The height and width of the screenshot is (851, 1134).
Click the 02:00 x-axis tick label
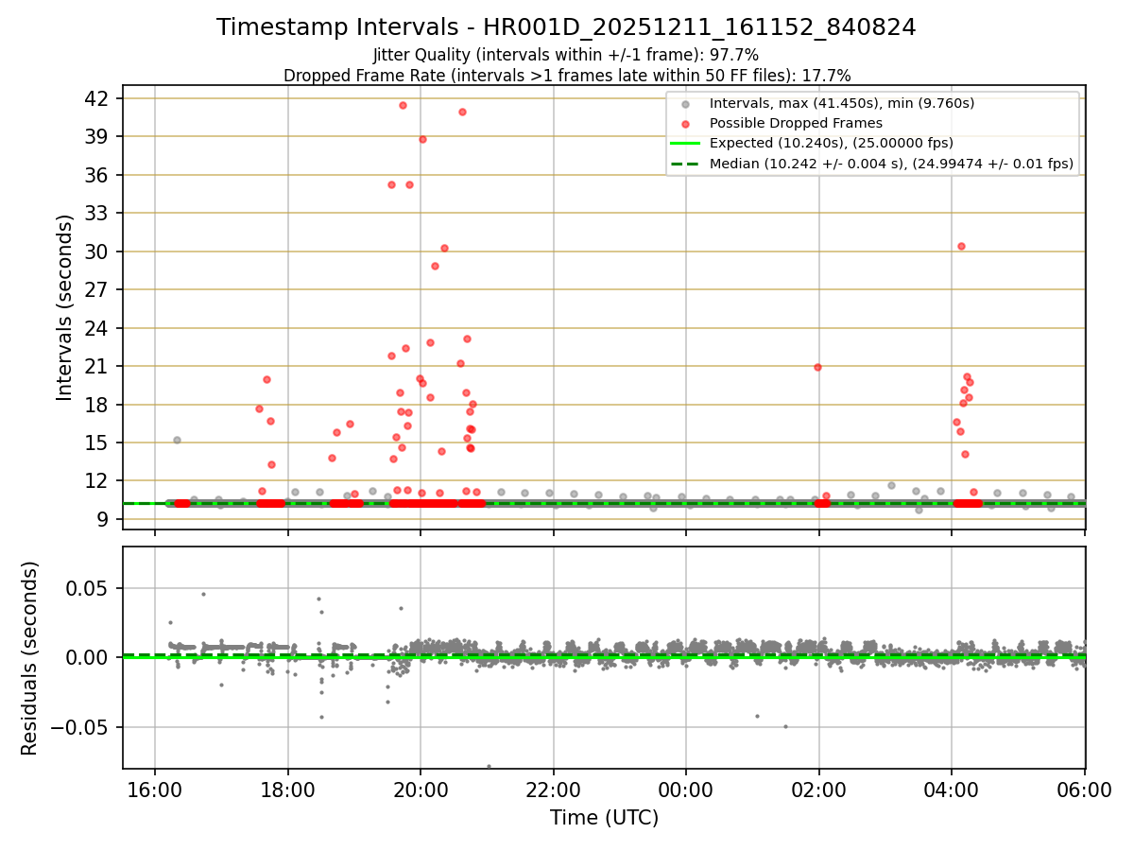[x=819, y=790]
